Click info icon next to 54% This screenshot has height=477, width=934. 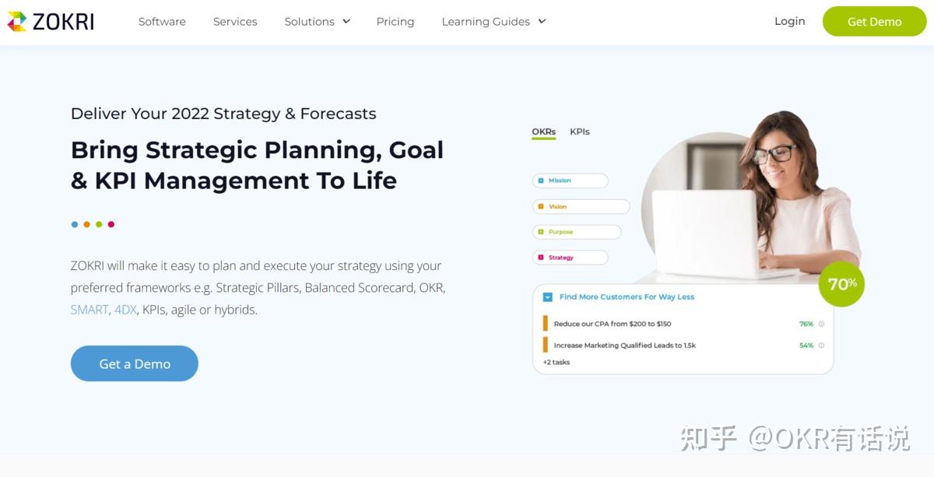pos(821,345)
